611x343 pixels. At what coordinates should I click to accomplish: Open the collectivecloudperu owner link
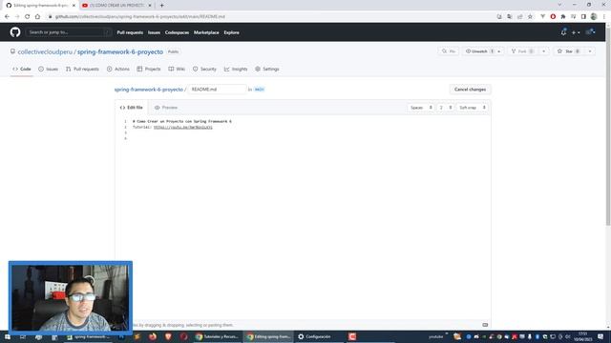click(x=45, y=51)
